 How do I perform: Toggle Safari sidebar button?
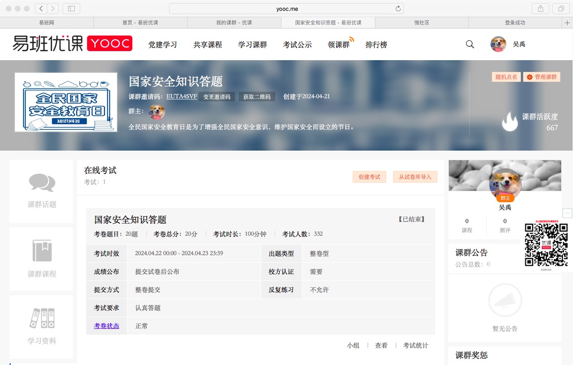pos(71,9)
